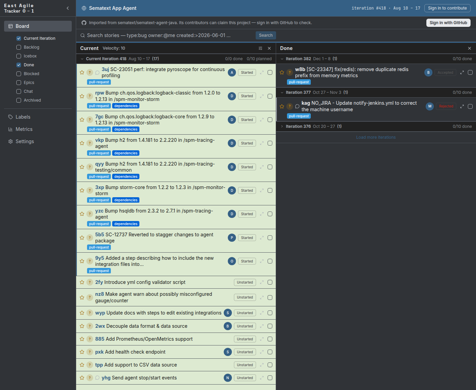Click Accepted state on w8b story
This screenshot has width=476, height=390.
coord(445,72)
